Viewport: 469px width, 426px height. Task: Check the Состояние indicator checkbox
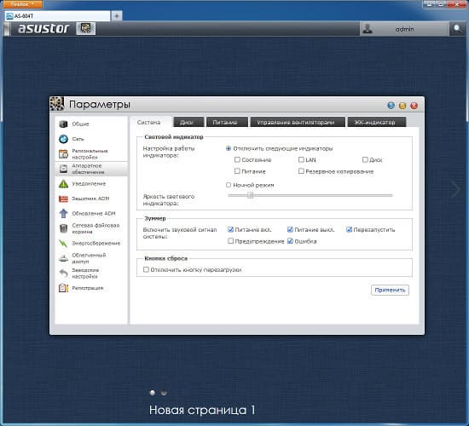pyautogui.click(x=237, y=159)
